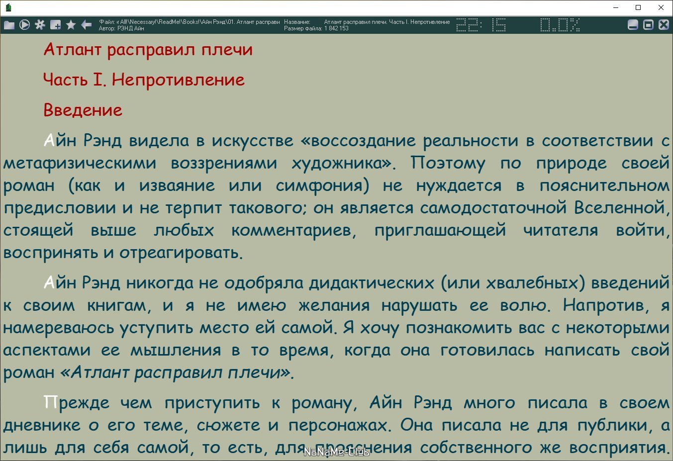This screenshot has height=461, width=673.
Task: Maximize the window from the title bar
Action: point(638,7)
